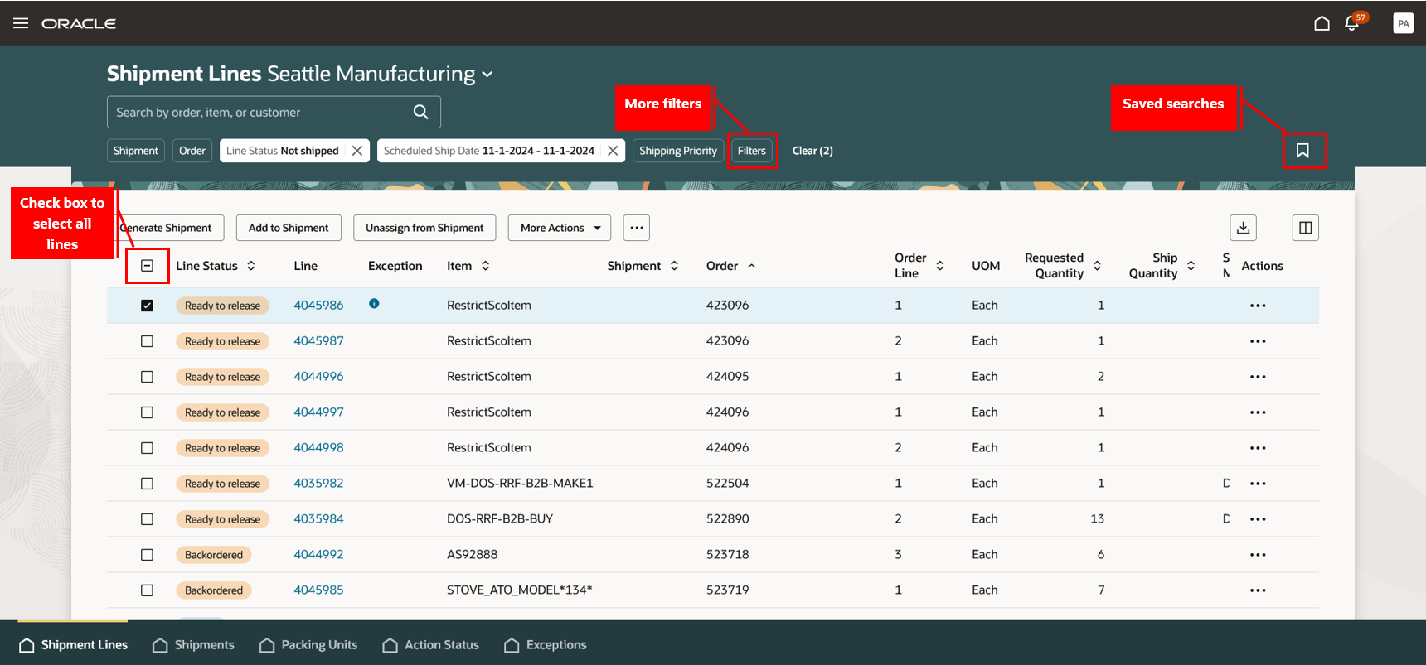Expand the More Actions dropdown
The width and height of the screenshot is (1426, 665).
[559, 228]
